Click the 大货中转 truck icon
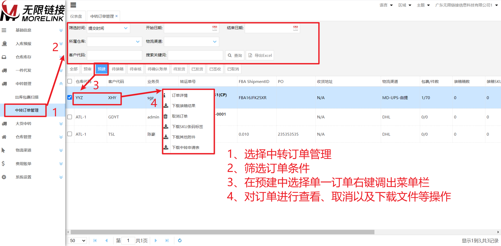Image resolution: width=501 pixels, height=246 pixels. coord(4,124)
